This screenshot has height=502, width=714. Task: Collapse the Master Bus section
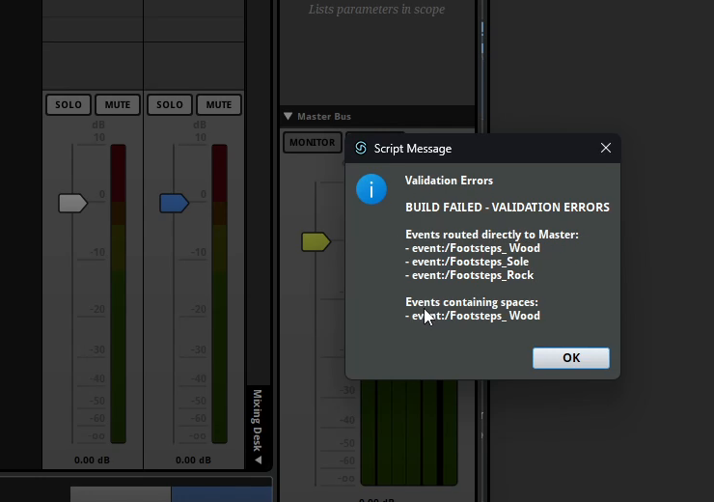288,116
